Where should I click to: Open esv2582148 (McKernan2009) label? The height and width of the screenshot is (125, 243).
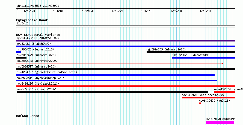[x=37, y=61]
